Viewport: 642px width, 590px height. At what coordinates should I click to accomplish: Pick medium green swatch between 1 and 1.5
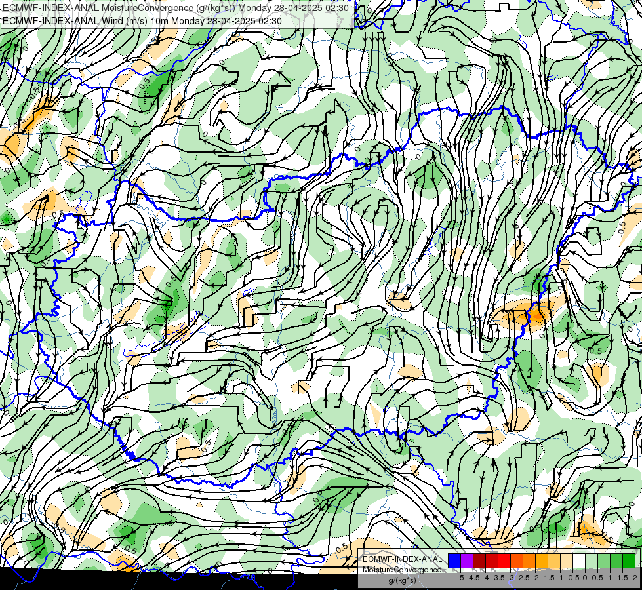point(616,560)
